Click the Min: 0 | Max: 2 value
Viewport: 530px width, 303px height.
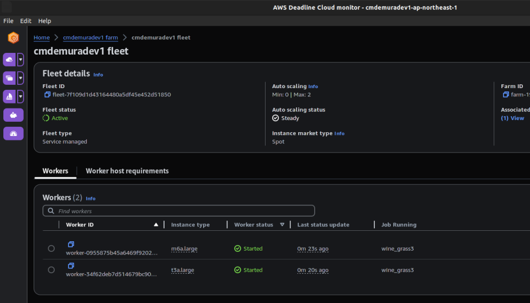(x=291, y=94)
